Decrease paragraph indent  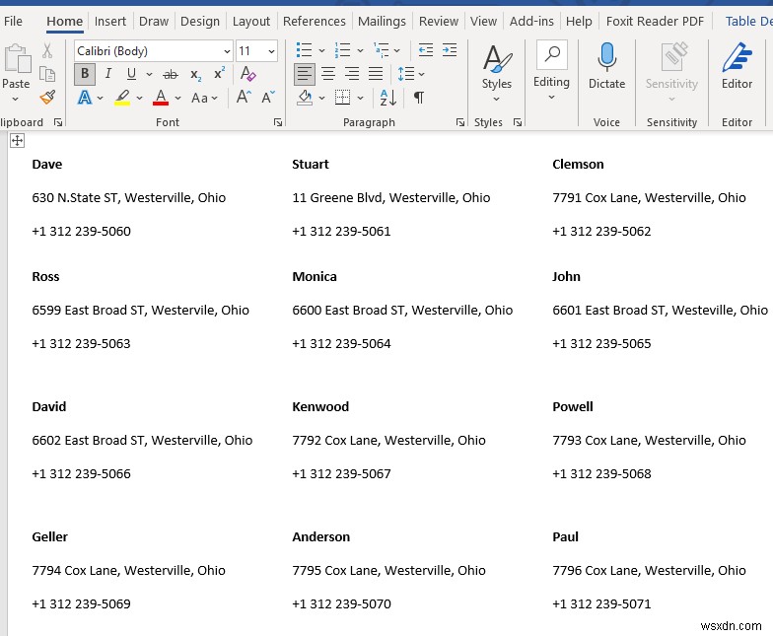426,49
